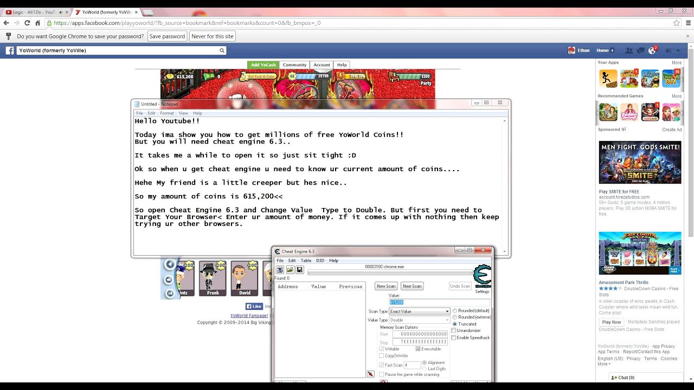Open the Cheat Engine D3D menu
The width and height of the screenshot is (694, 390).
tap(320, 261)
